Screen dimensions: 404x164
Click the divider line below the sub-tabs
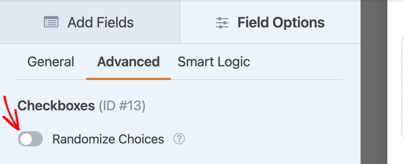pyautogui.click(x=179, y=80)
